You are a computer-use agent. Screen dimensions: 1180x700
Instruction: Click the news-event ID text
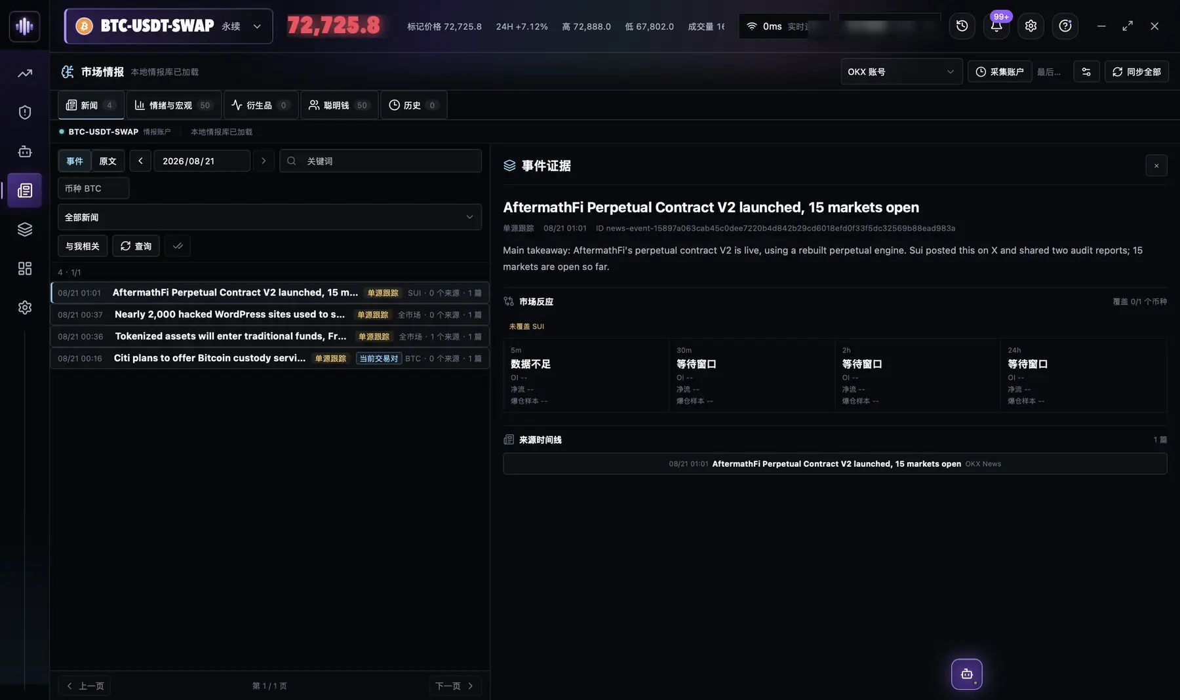(x=776, y=228)
